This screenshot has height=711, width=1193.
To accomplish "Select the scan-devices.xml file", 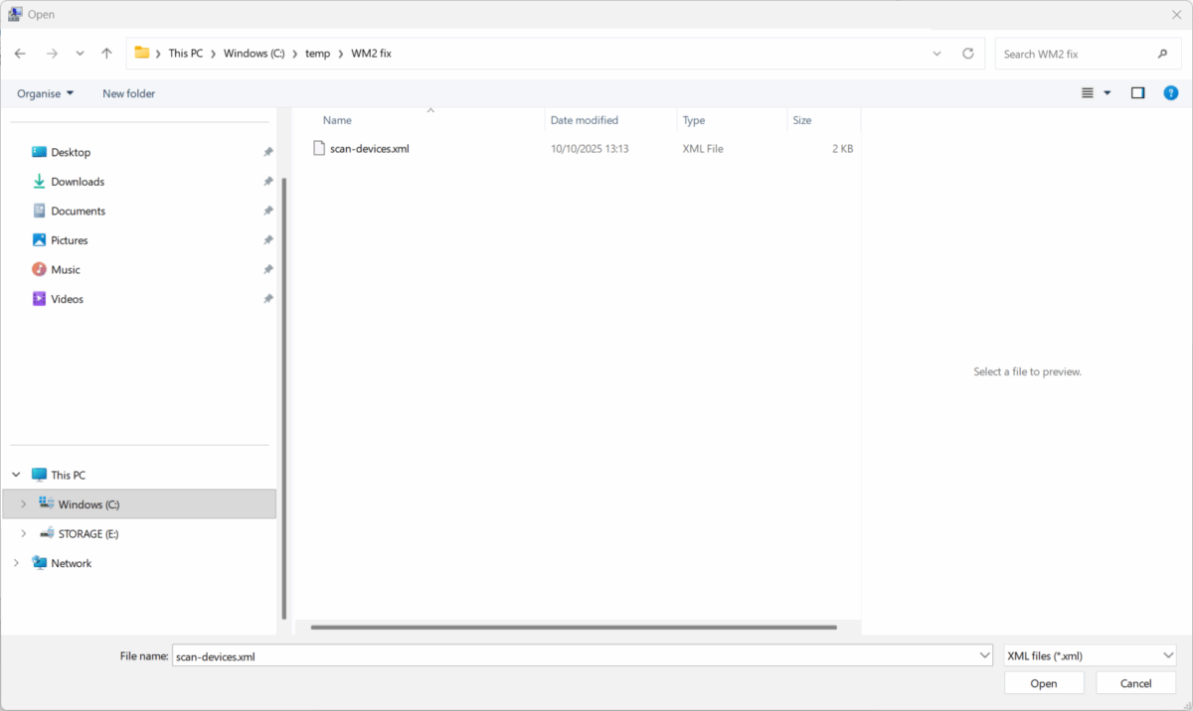I will [371, 147].
